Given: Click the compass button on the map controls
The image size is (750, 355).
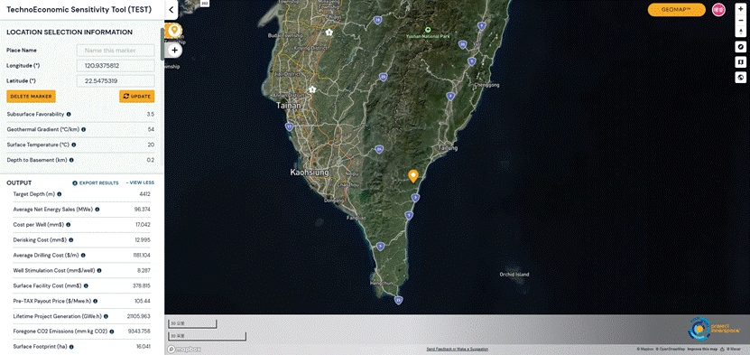Looking at the screenshot, I should tap(740, 46).
